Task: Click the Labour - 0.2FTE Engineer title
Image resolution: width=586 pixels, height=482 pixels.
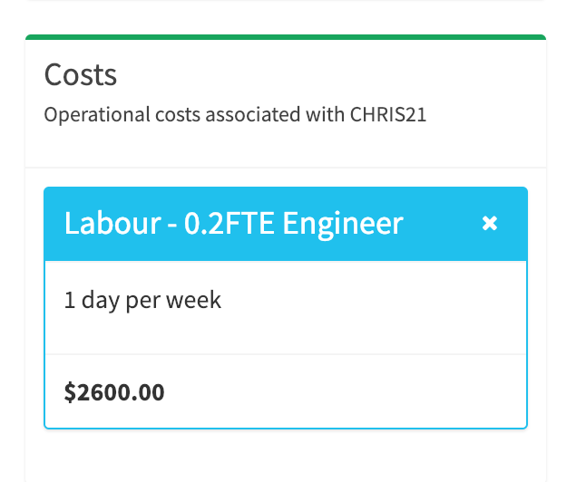Action: pyautogui.click(x=233, y=223)
